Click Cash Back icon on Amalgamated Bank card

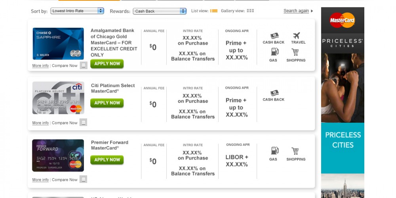coord(274,36)
